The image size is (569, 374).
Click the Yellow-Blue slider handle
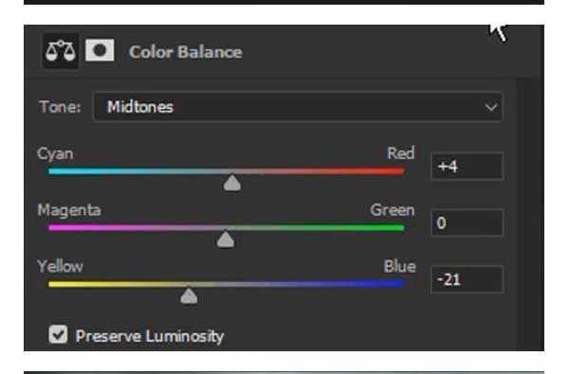(x=189, y=296)
